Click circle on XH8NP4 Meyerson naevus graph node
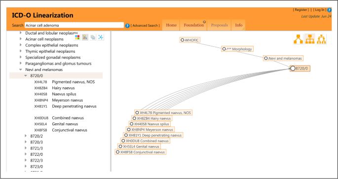This screenshot has width=338, height=179. pyautogui.click(x=129, y=130)
